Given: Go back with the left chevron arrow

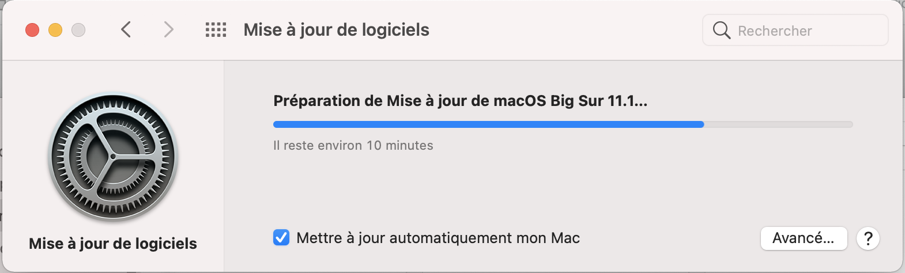Looking at the screenshot, I should click(x=126, y=29).
